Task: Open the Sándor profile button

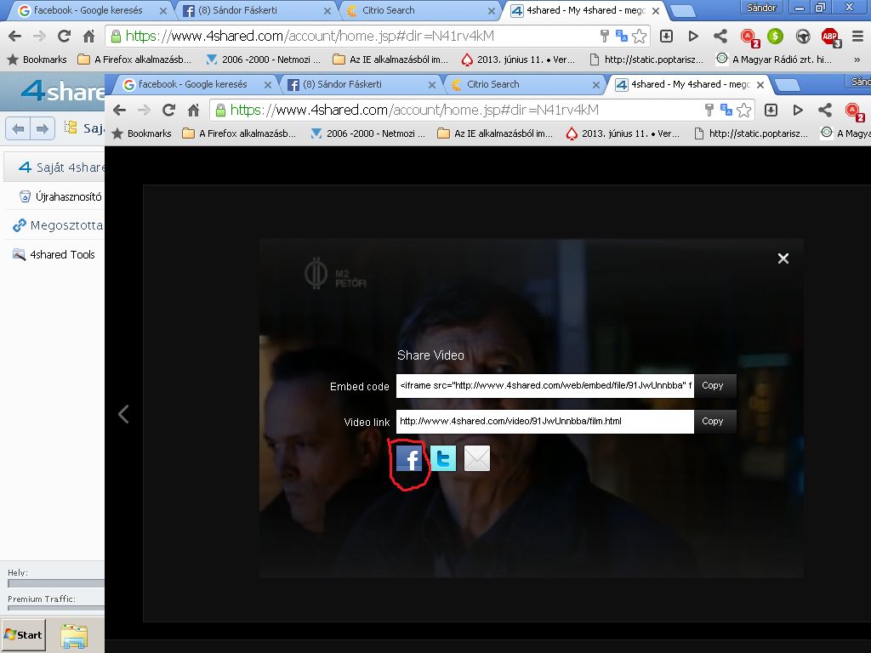Action: (x=761, y=7)
